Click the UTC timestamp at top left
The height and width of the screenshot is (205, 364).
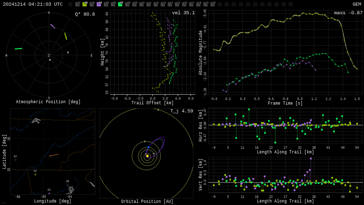click(33, 4)
